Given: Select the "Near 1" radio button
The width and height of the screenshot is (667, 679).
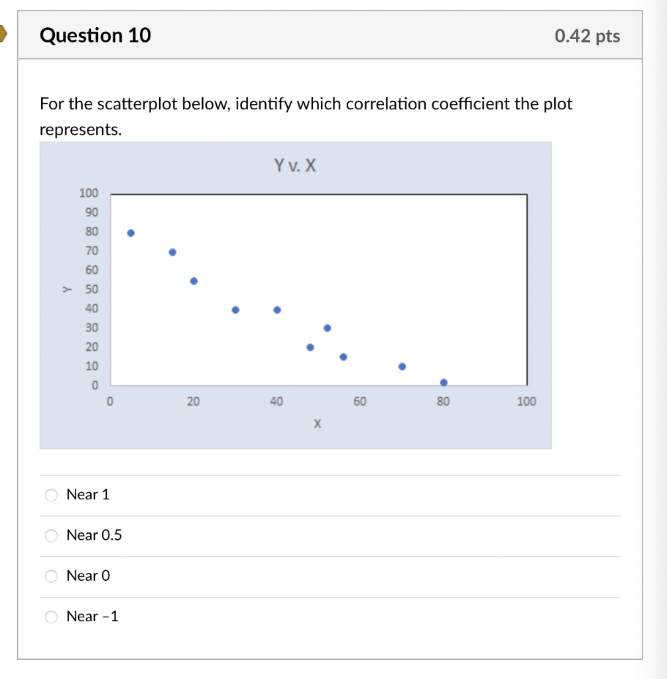Looking at the screenshot, I should [51, 495].
